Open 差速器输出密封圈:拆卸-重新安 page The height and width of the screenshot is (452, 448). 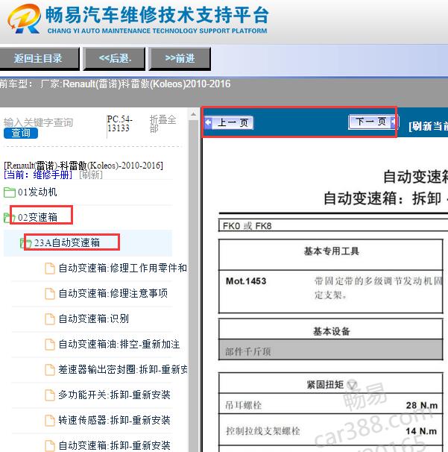click(123, 369)
